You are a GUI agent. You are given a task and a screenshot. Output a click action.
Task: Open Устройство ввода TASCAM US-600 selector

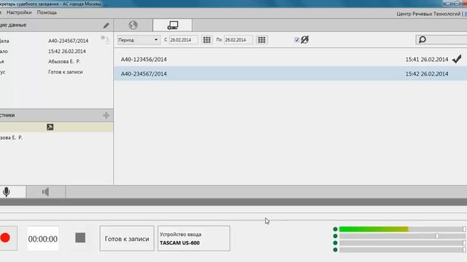(x=194, y=239)
